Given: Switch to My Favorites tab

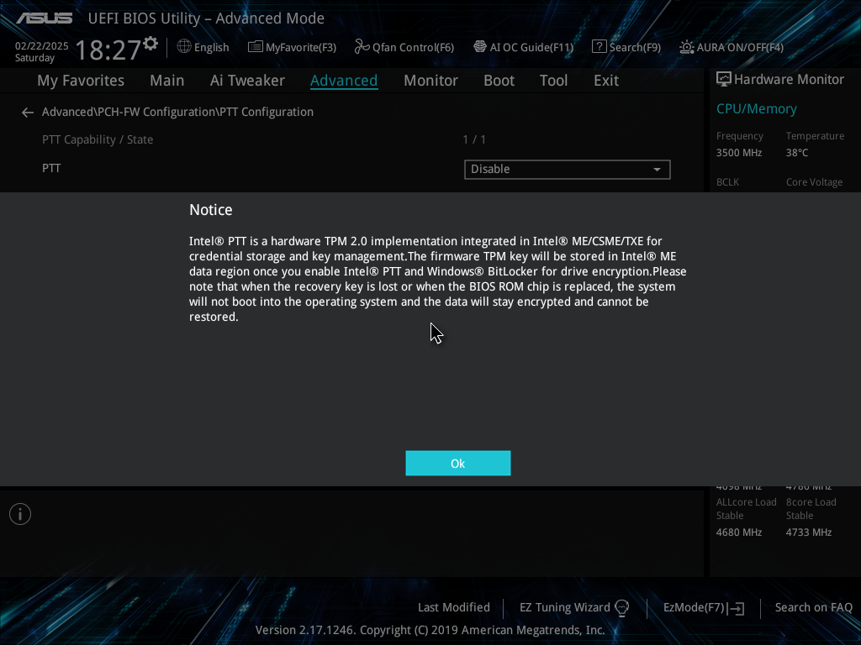Looking at the screenshot, I should (x=81, y=81).
